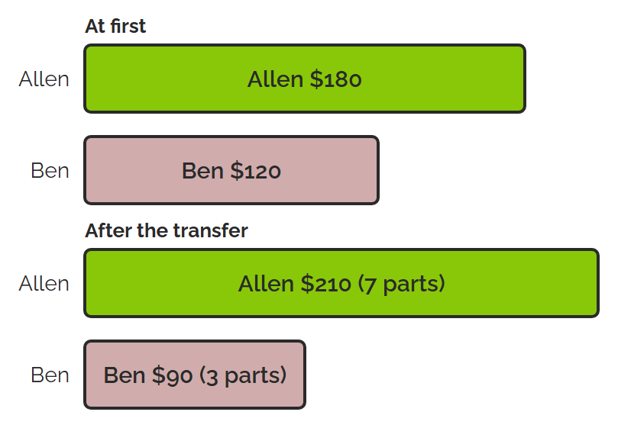Click the word "Ben" inside the $90 bar
Viewport: 618px width, 428px height.
pyautogui.click(x=125, y=375)
